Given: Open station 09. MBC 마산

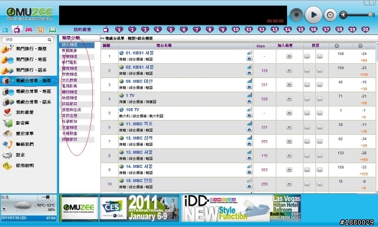Looking at the screenshot, I should (x=139, y=82).
